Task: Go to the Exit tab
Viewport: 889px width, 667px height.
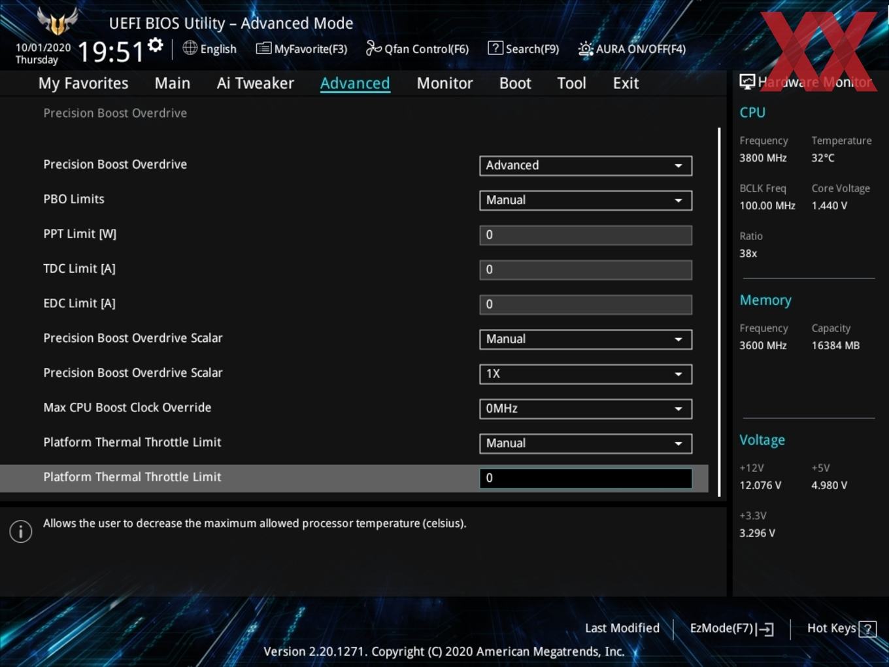Action: [x=626, y=83]
